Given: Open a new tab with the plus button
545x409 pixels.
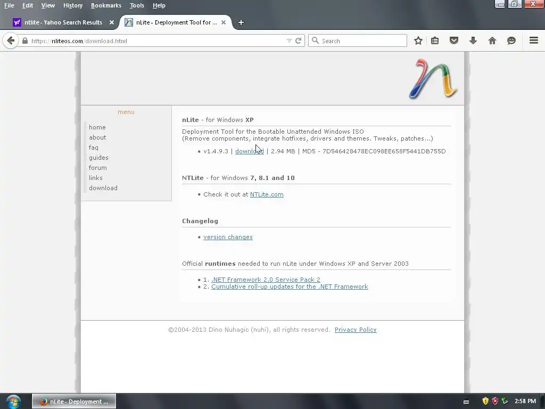Looking at the screenshot, I should (241, 22).
